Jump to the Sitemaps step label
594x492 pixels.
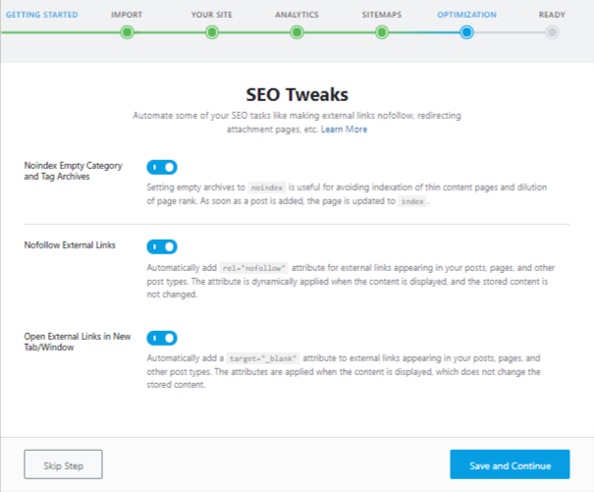tap(382, 15)
